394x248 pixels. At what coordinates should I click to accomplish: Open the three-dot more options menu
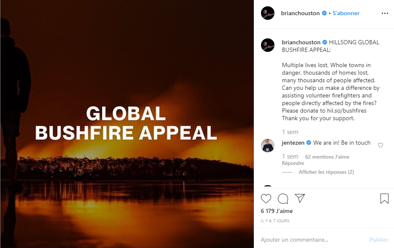pyautogui.click(x=384, y=13)
